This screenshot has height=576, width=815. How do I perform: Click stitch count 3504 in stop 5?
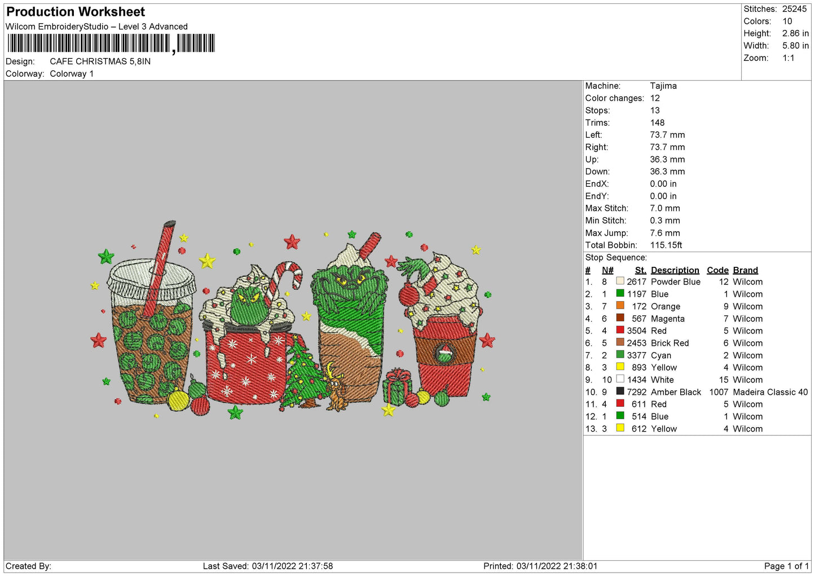click(x=637, y=331)
